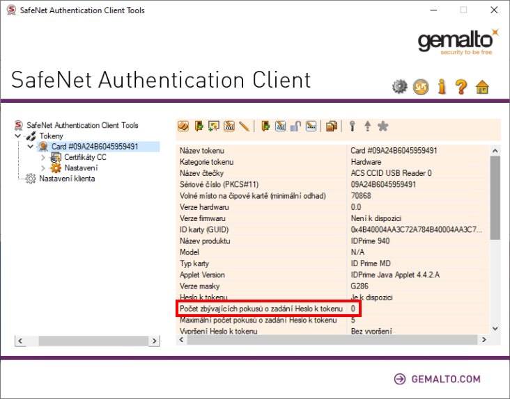510x399 pixels.
Task: Go to Home via house icon
Action: pyautogui.click(x=482, y=87)
